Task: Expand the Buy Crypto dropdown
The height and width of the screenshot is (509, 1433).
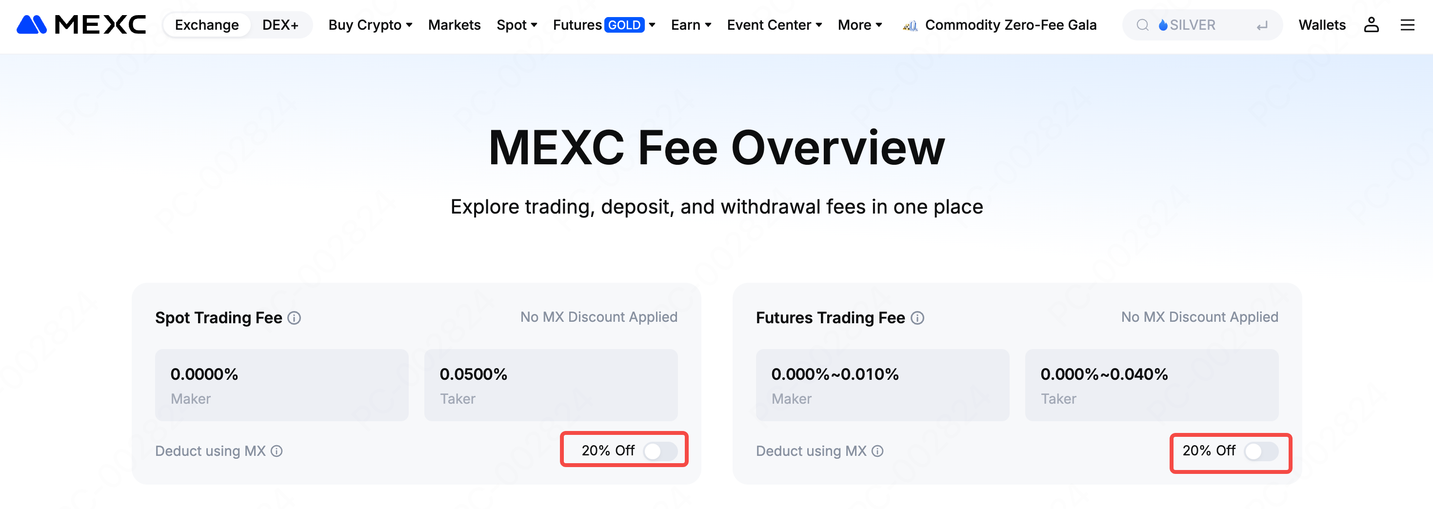Action: click(x=370, y=25)
